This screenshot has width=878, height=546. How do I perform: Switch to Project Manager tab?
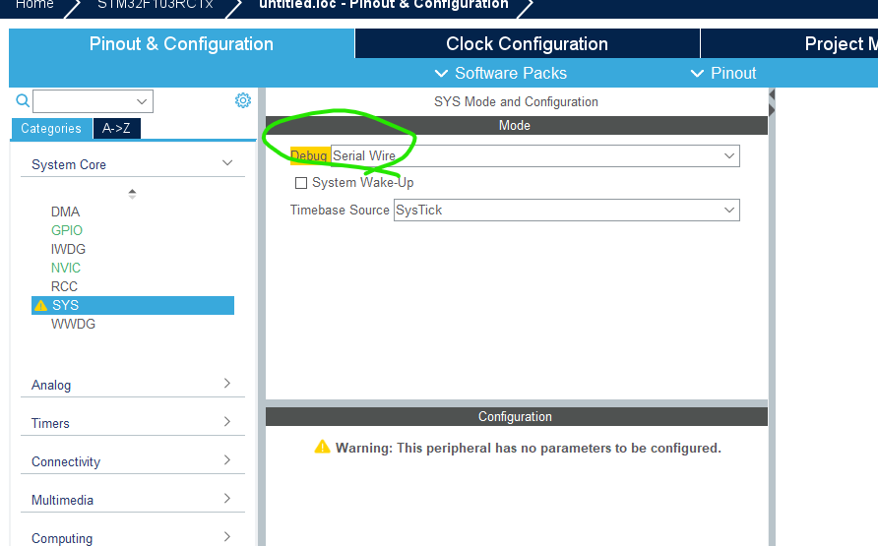click(x=789, y=43)
